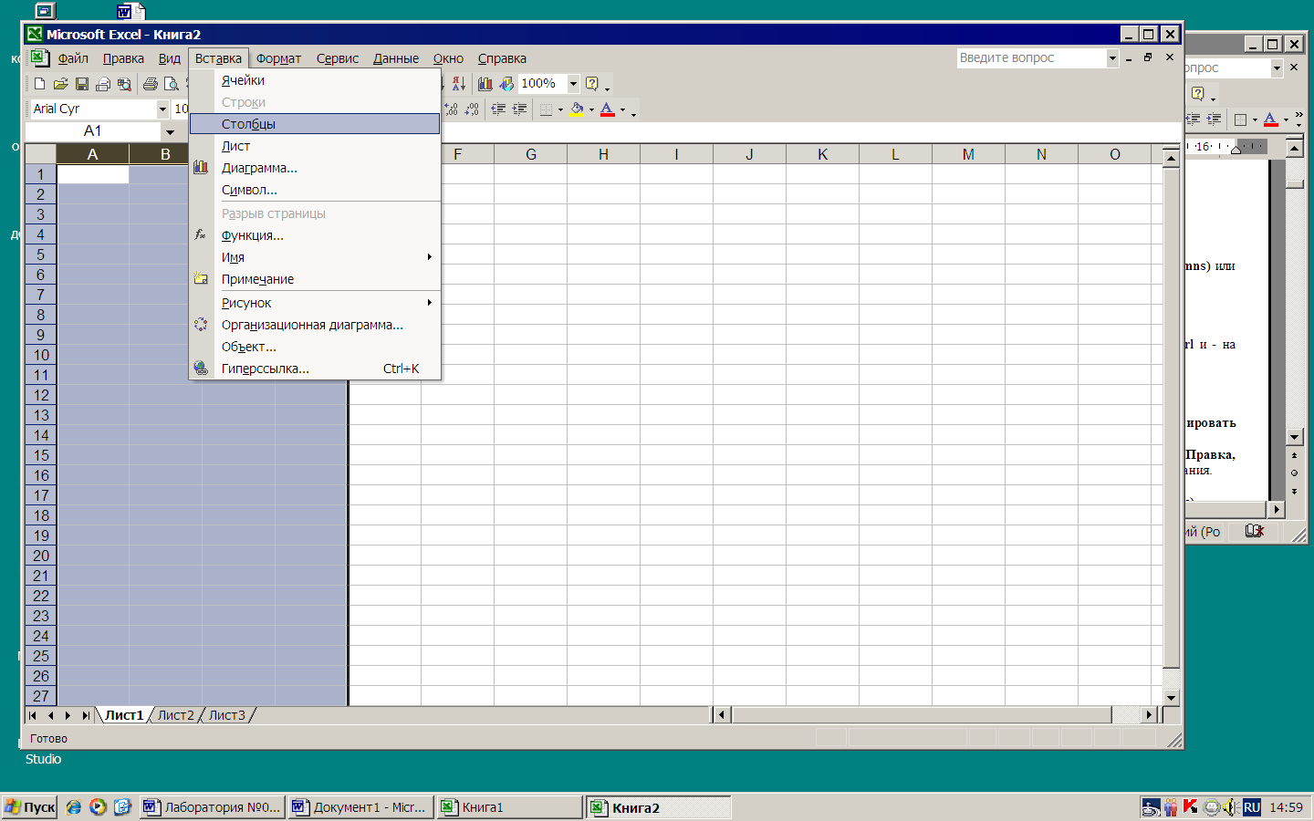Screen dimensions: 1314x821
Task: Choose Ячейки from the insert menu
Action: tap(315, 80)
